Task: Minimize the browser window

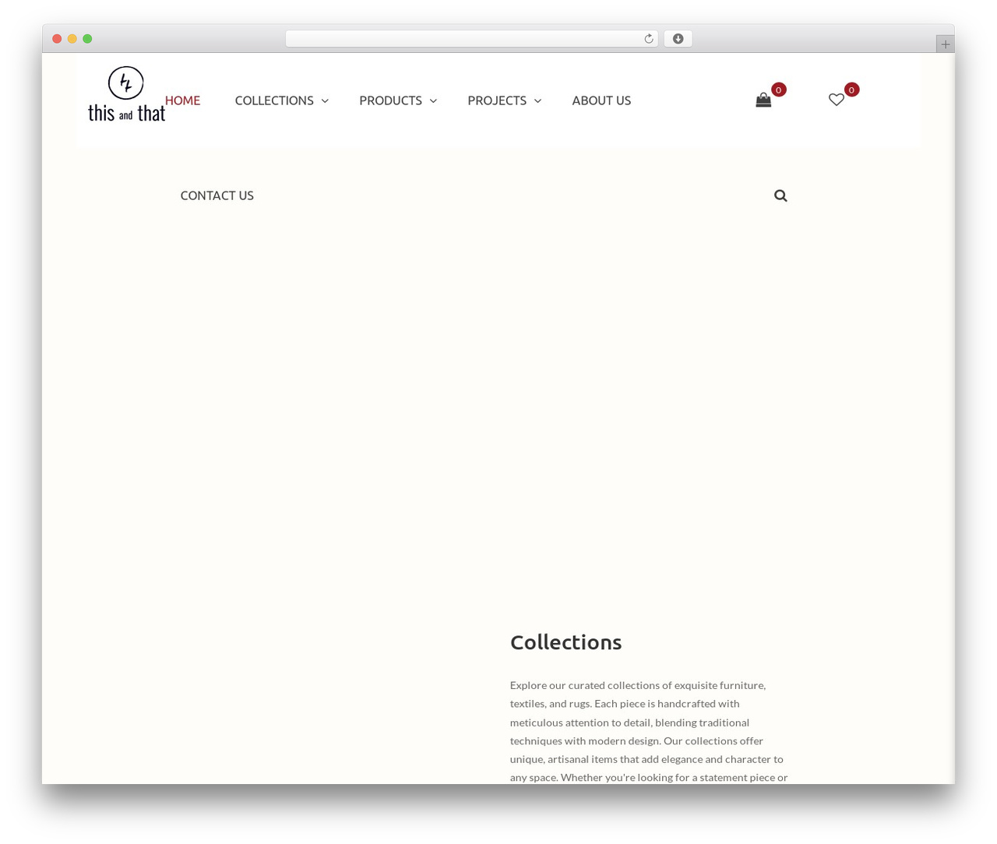Action: [72, 39]
